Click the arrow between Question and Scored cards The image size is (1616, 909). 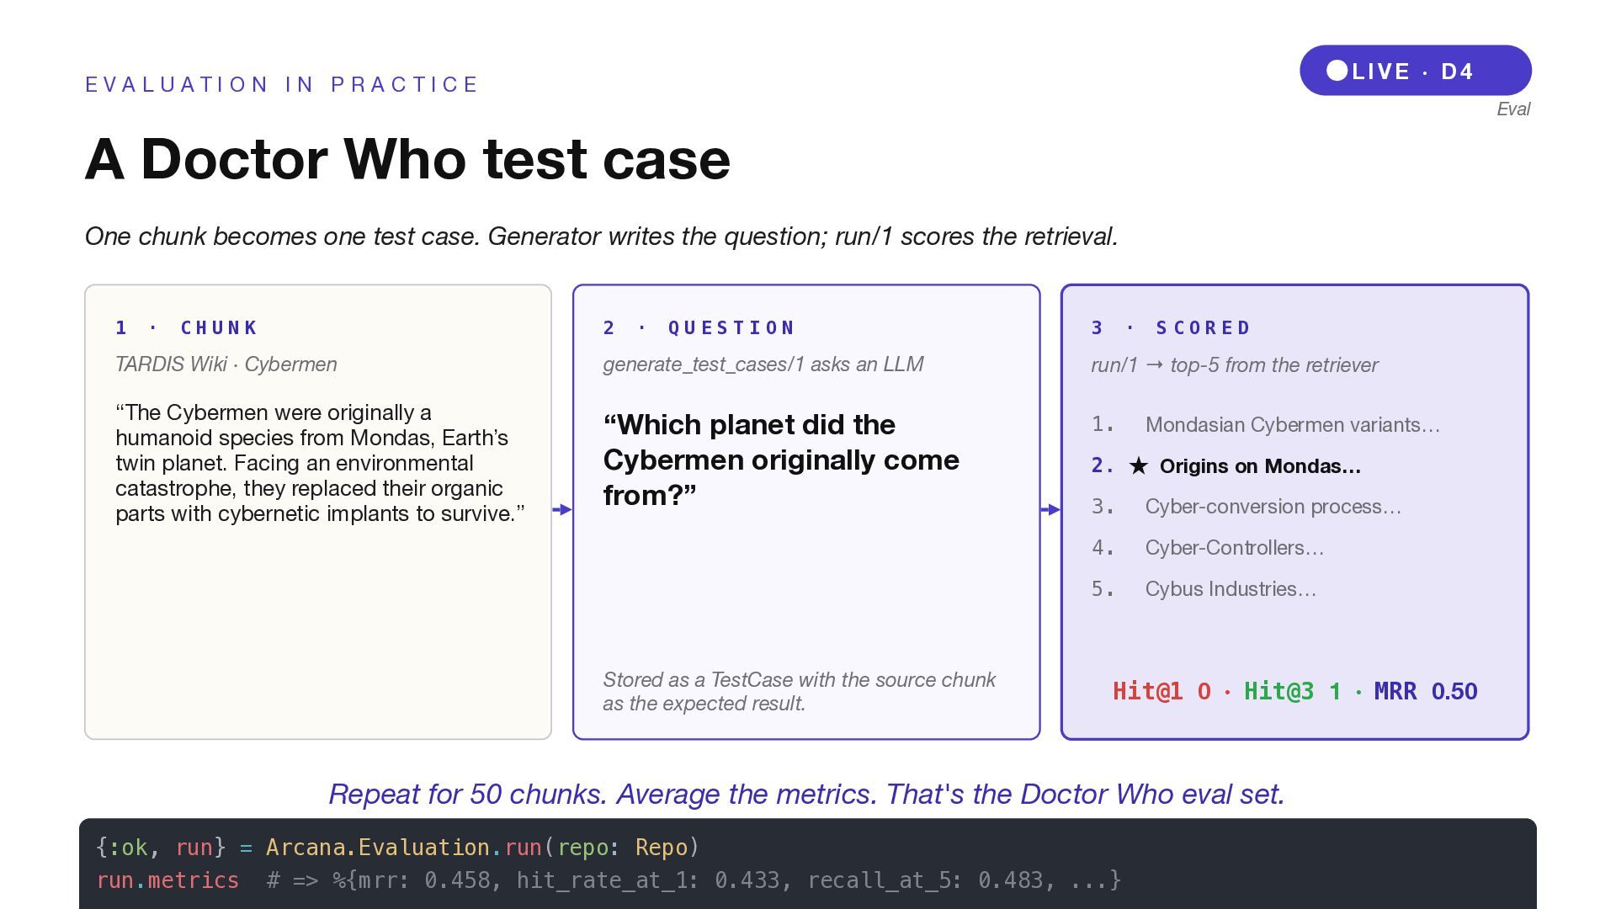pos(1050,509)
